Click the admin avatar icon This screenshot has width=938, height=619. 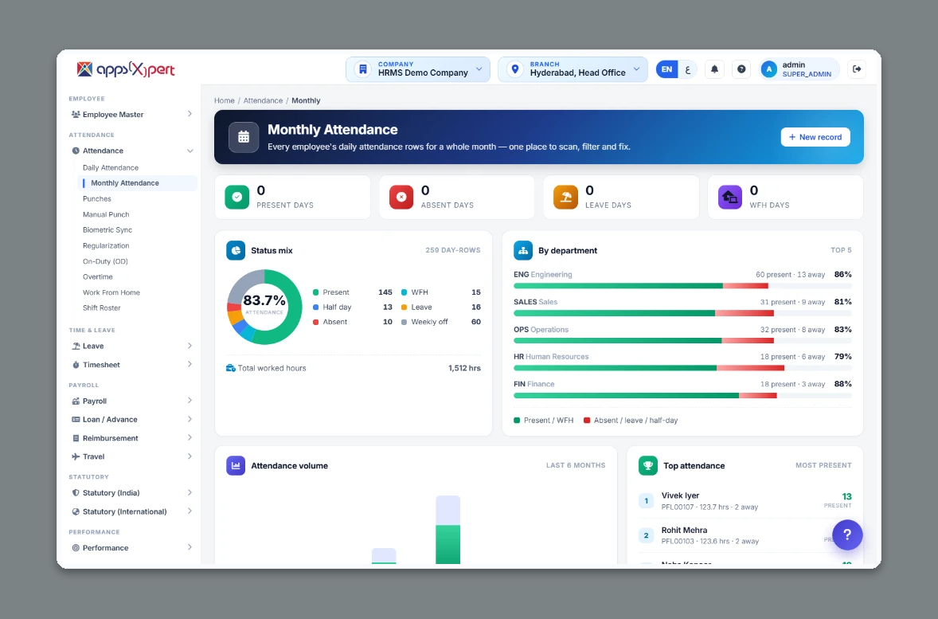click(768, 69)
